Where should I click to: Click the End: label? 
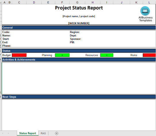click(5, 42)
